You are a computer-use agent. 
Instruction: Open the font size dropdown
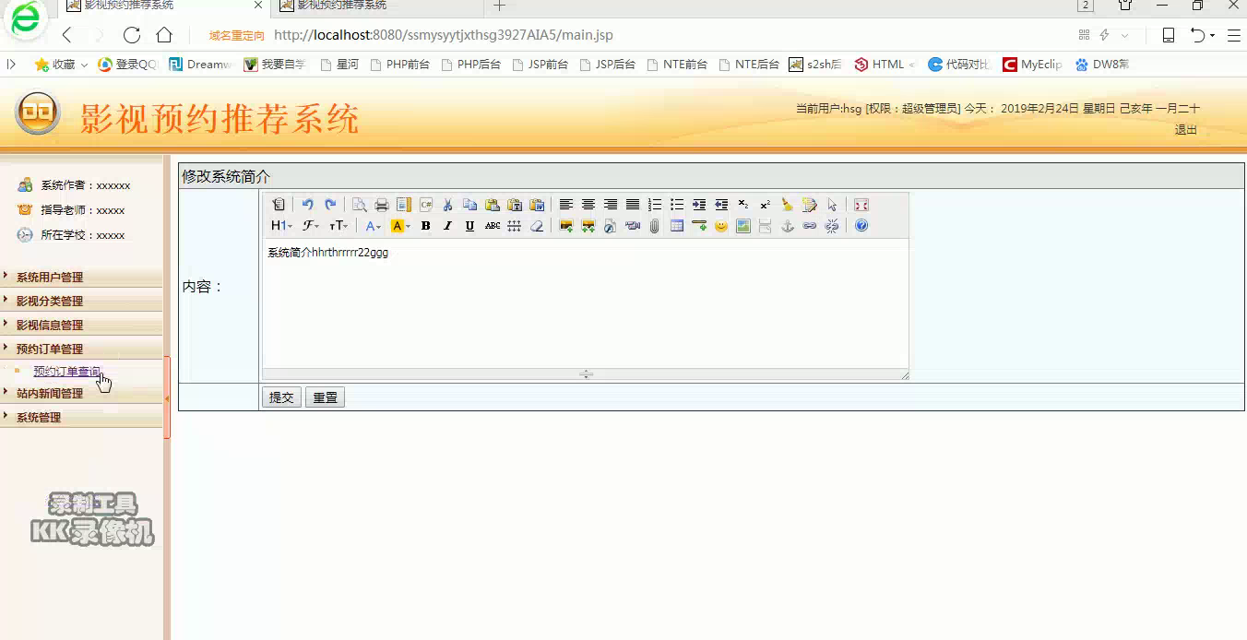click(338, 226)
